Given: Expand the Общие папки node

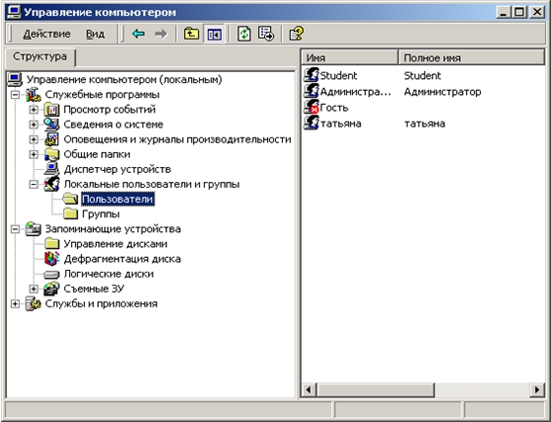Looking at the screenshot, I should pos(34,154).
